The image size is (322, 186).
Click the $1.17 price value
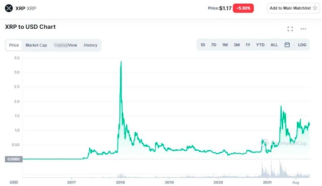coord(225,8)
